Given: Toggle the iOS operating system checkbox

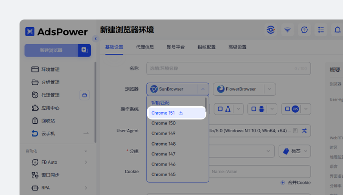Looking at the screenshot, I should pyautogui.click(x=287, y=109).
